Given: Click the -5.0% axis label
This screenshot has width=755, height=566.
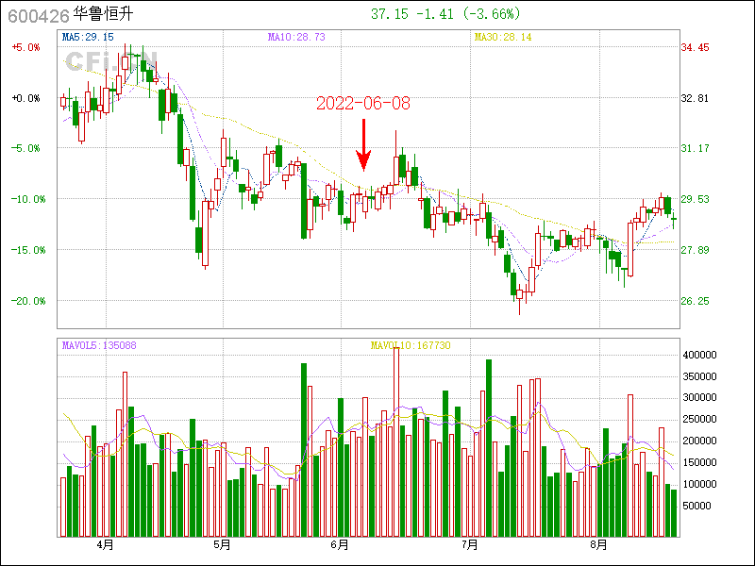Looking at the screenshot, I should click(x=26, y=148).
